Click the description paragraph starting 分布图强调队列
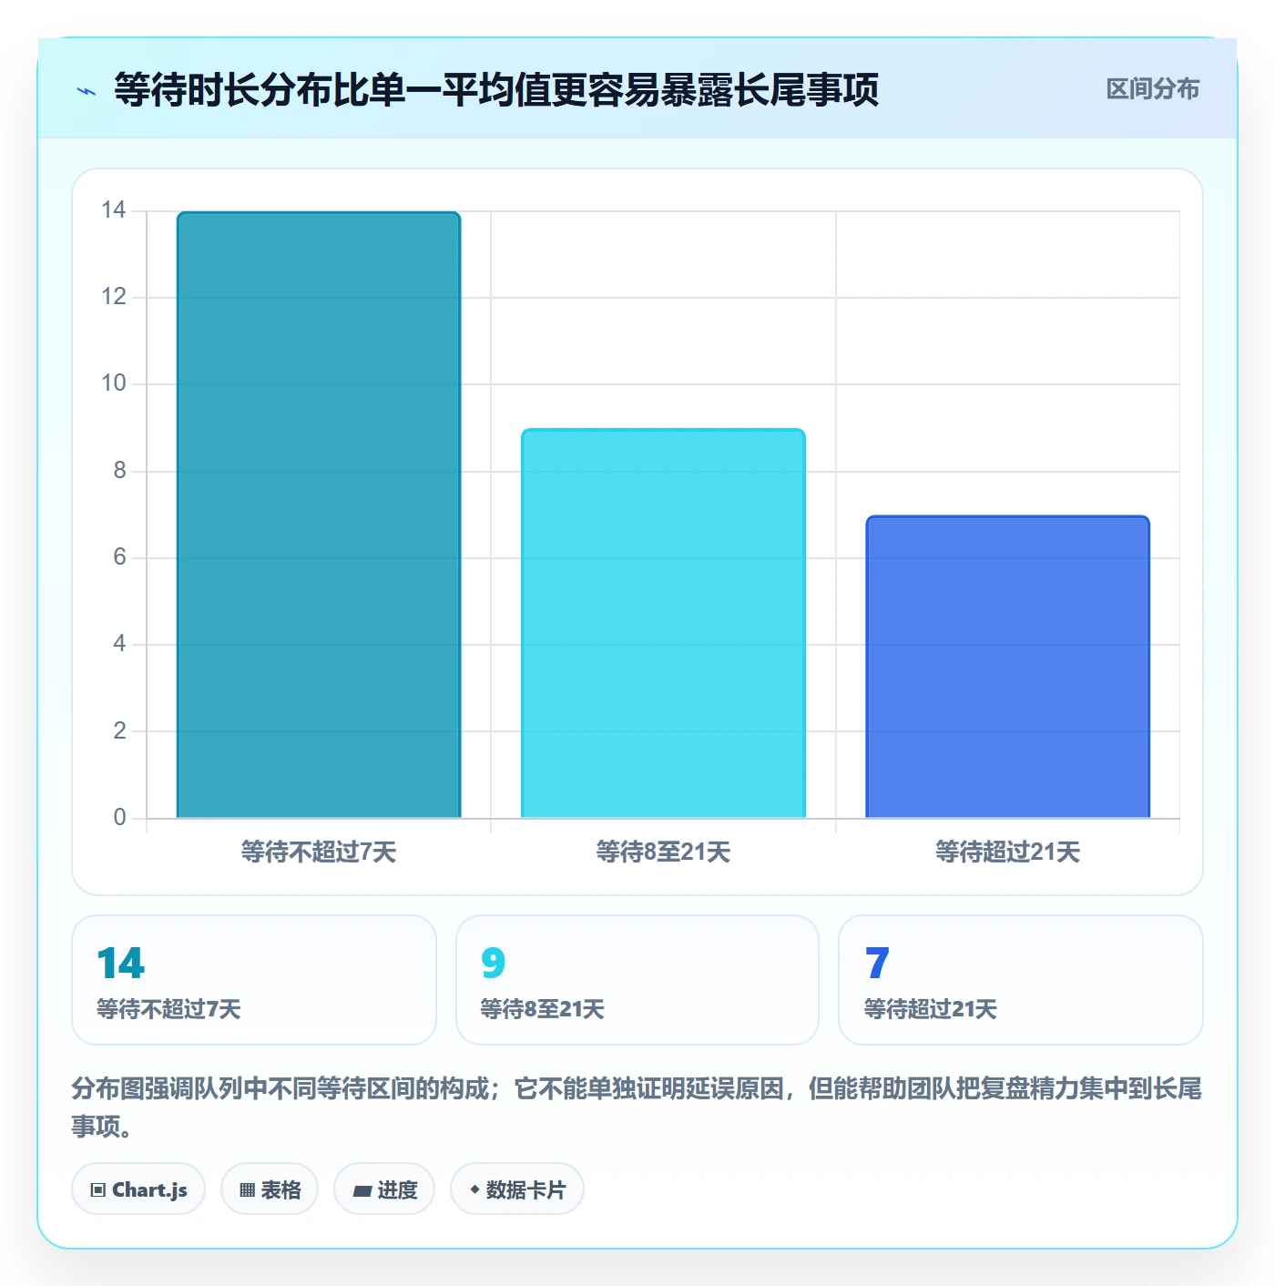The image size is (1275, 1286). click(x=637, y=1107)
